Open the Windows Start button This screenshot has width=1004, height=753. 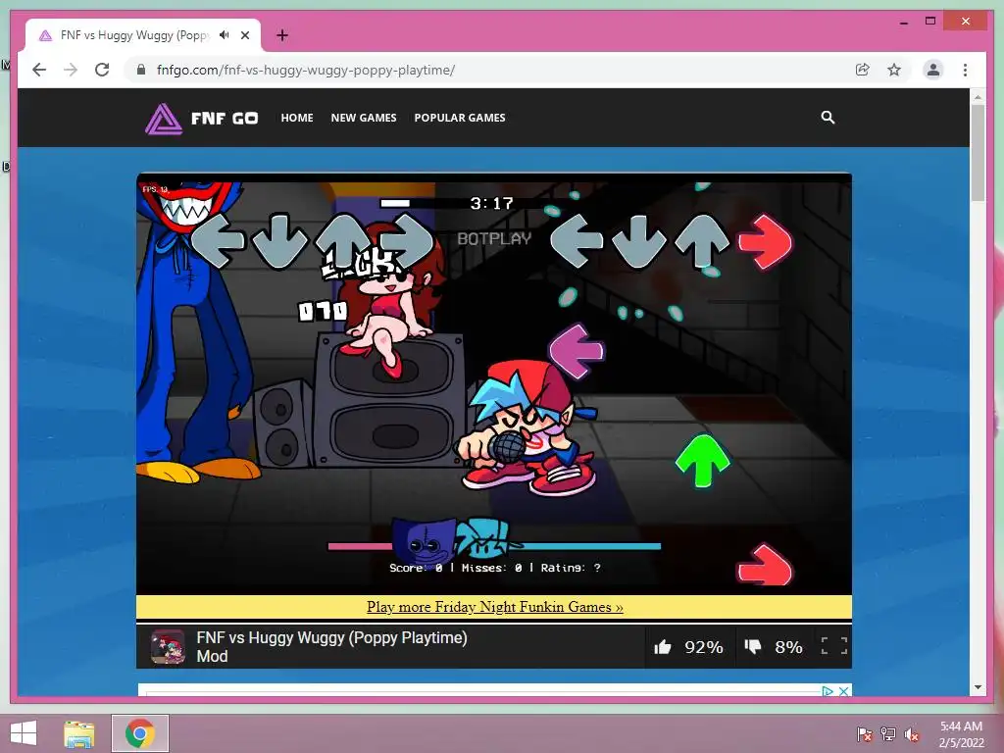(24, 733)
